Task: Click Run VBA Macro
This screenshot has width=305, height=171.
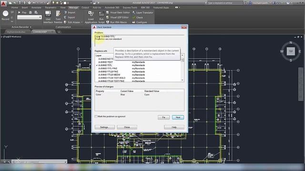Action: pyautogui.click(x=116, y=22)
